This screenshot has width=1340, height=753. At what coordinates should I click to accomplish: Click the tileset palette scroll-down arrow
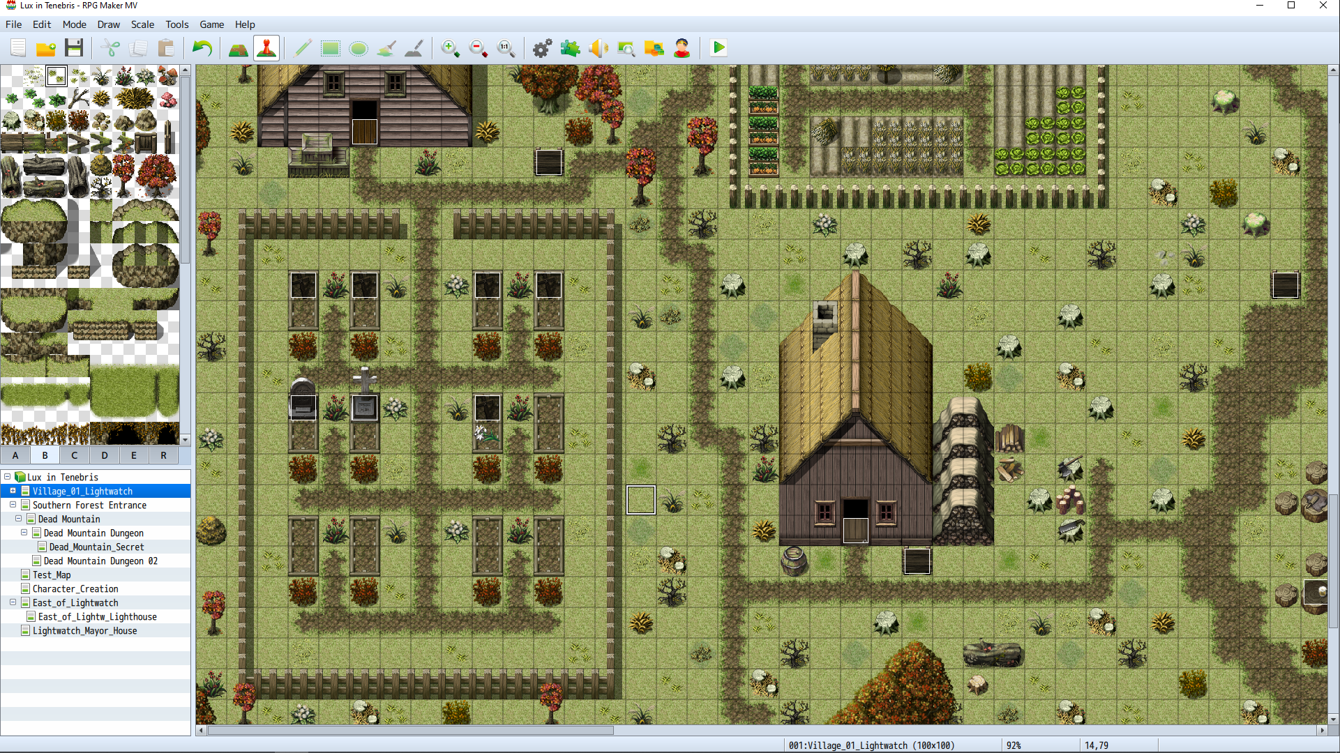click(x=186, y=440)
